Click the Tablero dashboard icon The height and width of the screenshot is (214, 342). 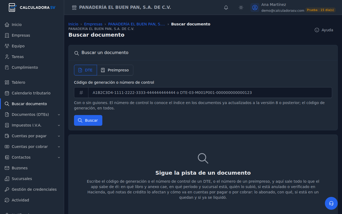(7, 82)
